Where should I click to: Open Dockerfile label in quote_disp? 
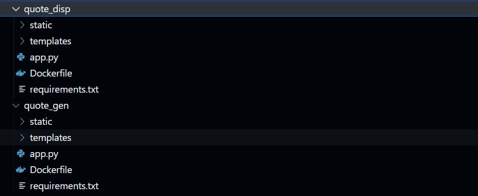tap(51, 73)
